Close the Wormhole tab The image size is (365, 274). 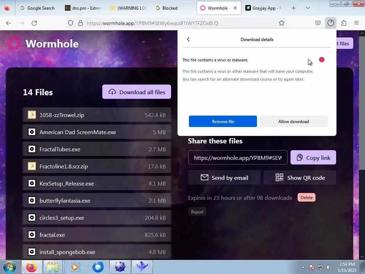pyautogui.click(x=235, y=8)
